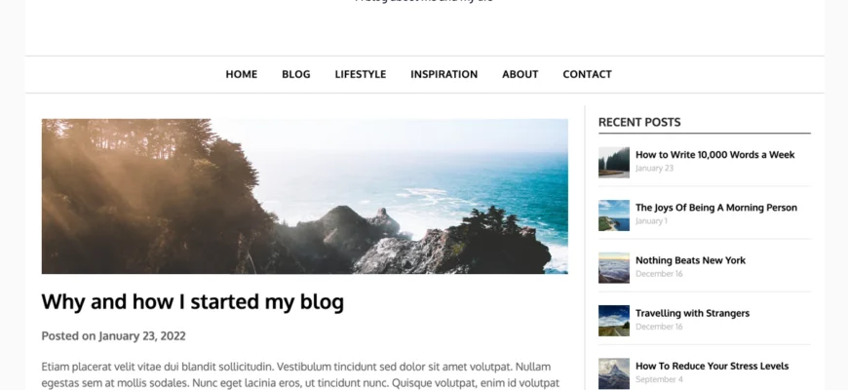Select INSPIRATION in the navigation bar
The height and width of the screenshot is (390, 848).
(x=444, y=74)
